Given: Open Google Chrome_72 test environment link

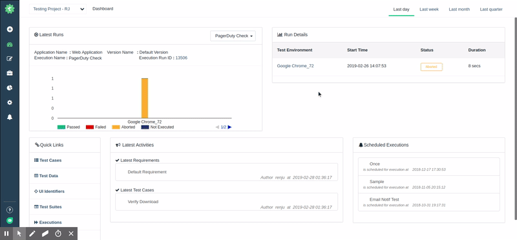Looking at the screenshot, I should (295, 66).
